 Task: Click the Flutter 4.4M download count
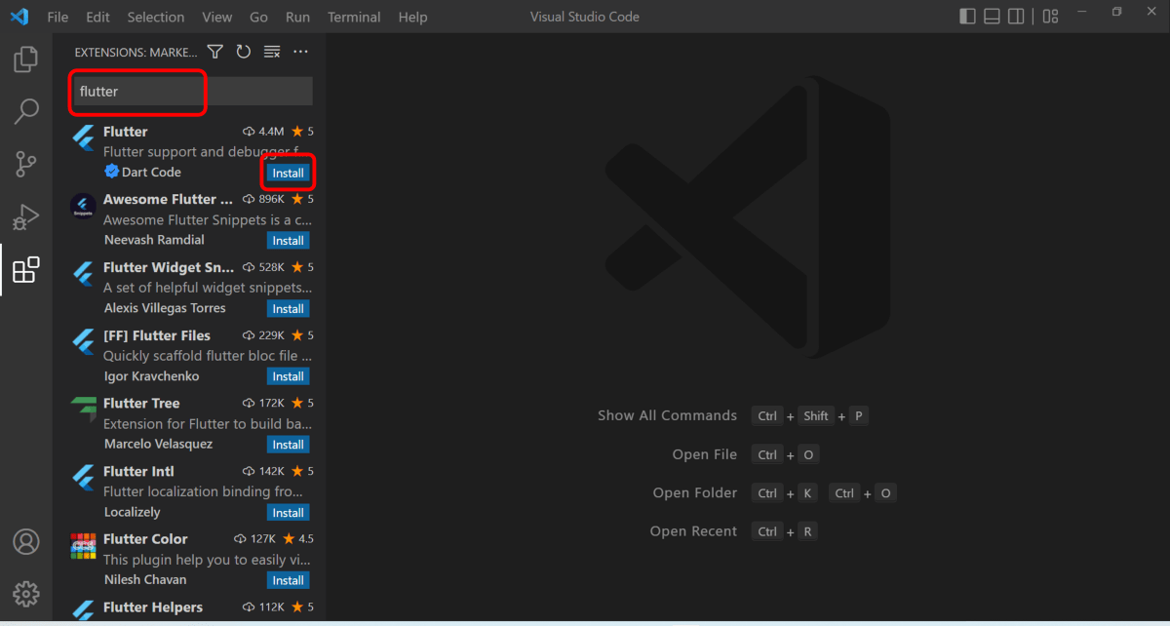coord(263,131)
